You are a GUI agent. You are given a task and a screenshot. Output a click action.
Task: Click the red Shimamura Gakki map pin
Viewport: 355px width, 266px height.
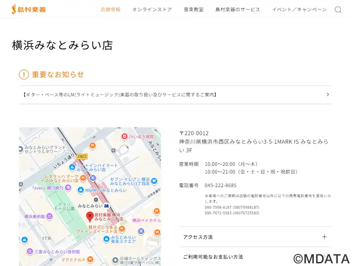pyautogui.click(x=90, y=216)
